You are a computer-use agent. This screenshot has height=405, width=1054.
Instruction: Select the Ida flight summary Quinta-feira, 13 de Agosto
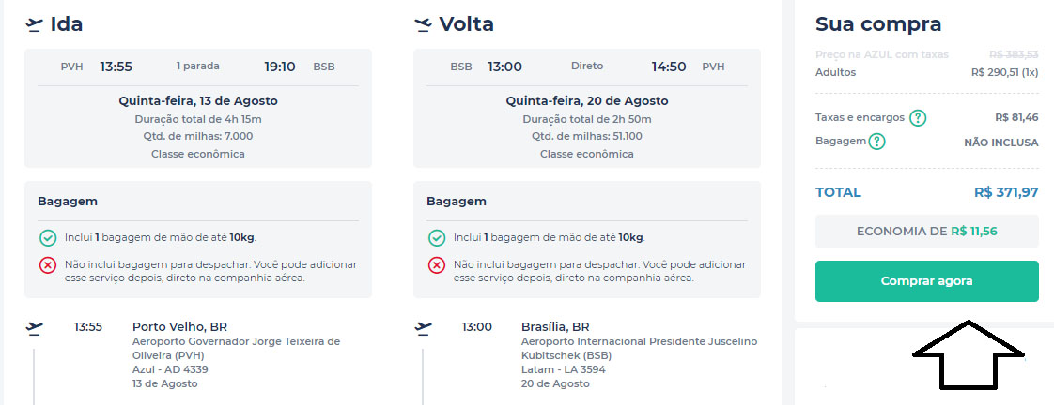tap(198, 101)
